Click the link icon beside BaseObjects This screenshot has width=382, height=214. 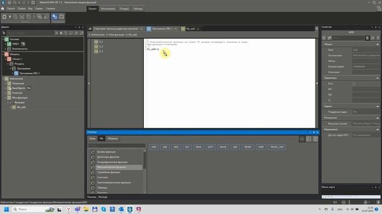click(x=29, y=88)
